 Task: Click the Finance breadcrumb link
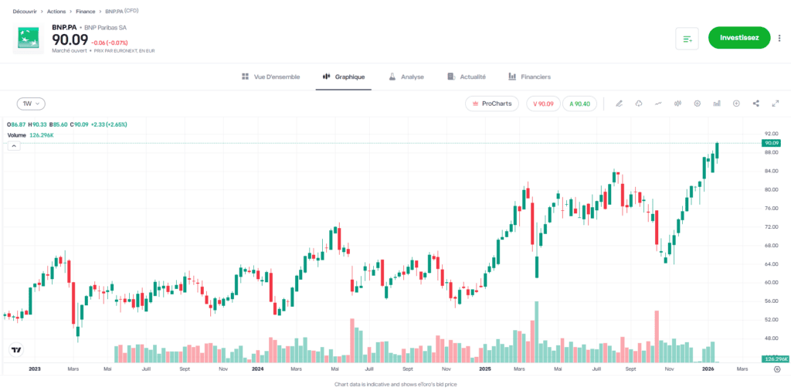click(86, 12)
